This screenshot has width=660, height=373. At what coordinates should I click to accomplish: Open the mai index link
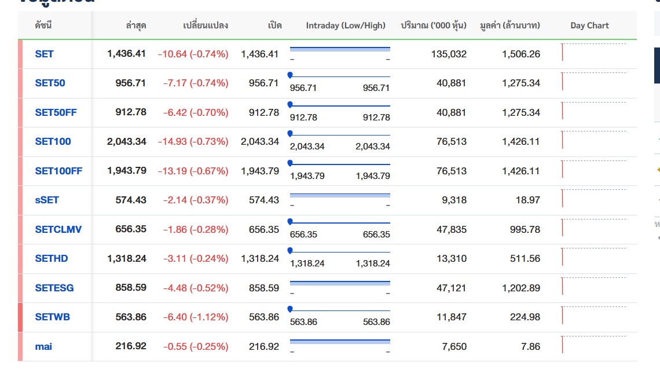(43, 346)
